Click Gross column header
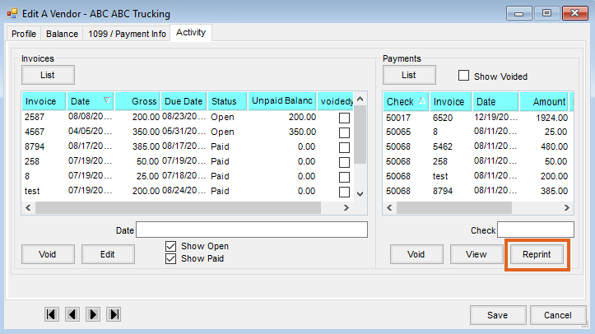Image resolution: width=595 pixels, height=334 pixels. pyautogui.click(x=137, y=101)
